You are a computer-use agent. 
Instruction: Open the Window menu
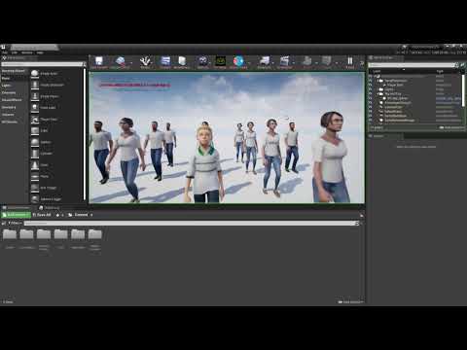pyautogui.click(x=27, y=52)
